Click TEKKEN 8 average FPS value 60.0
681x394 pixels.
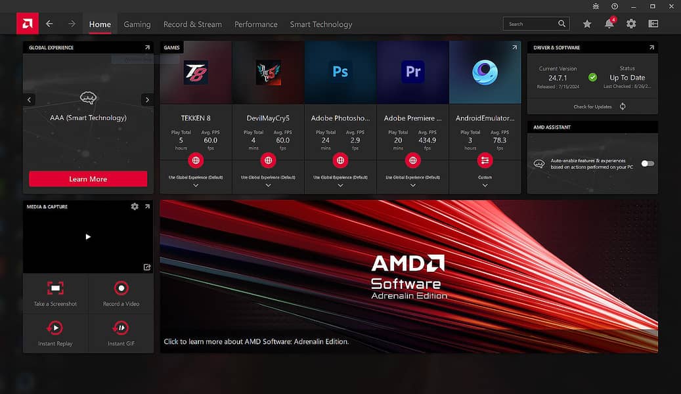pos(211,141)
